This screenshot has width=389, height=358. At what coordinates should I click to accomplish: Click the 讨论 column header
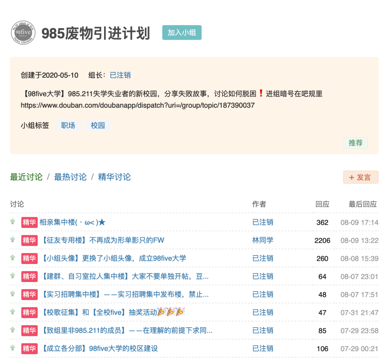17,204
